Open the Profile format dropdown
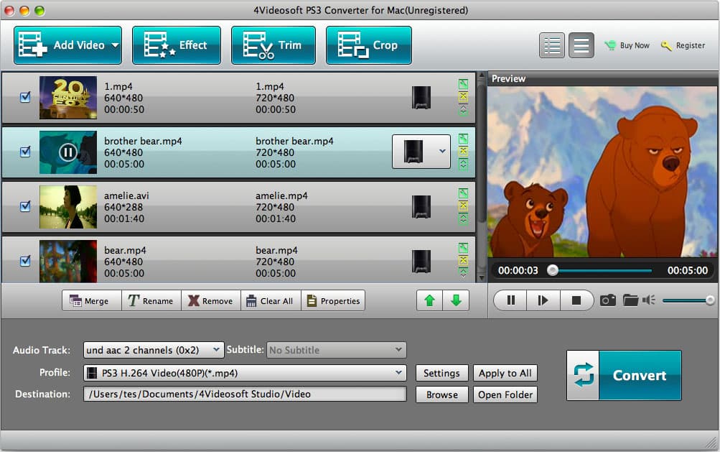The height and width of the screenshot is (452, 720). coord(245,372)
